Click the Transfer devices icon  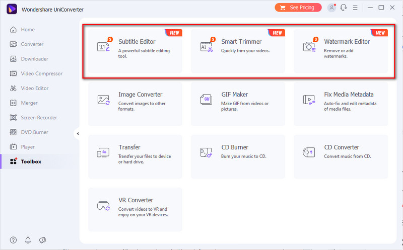103,152
